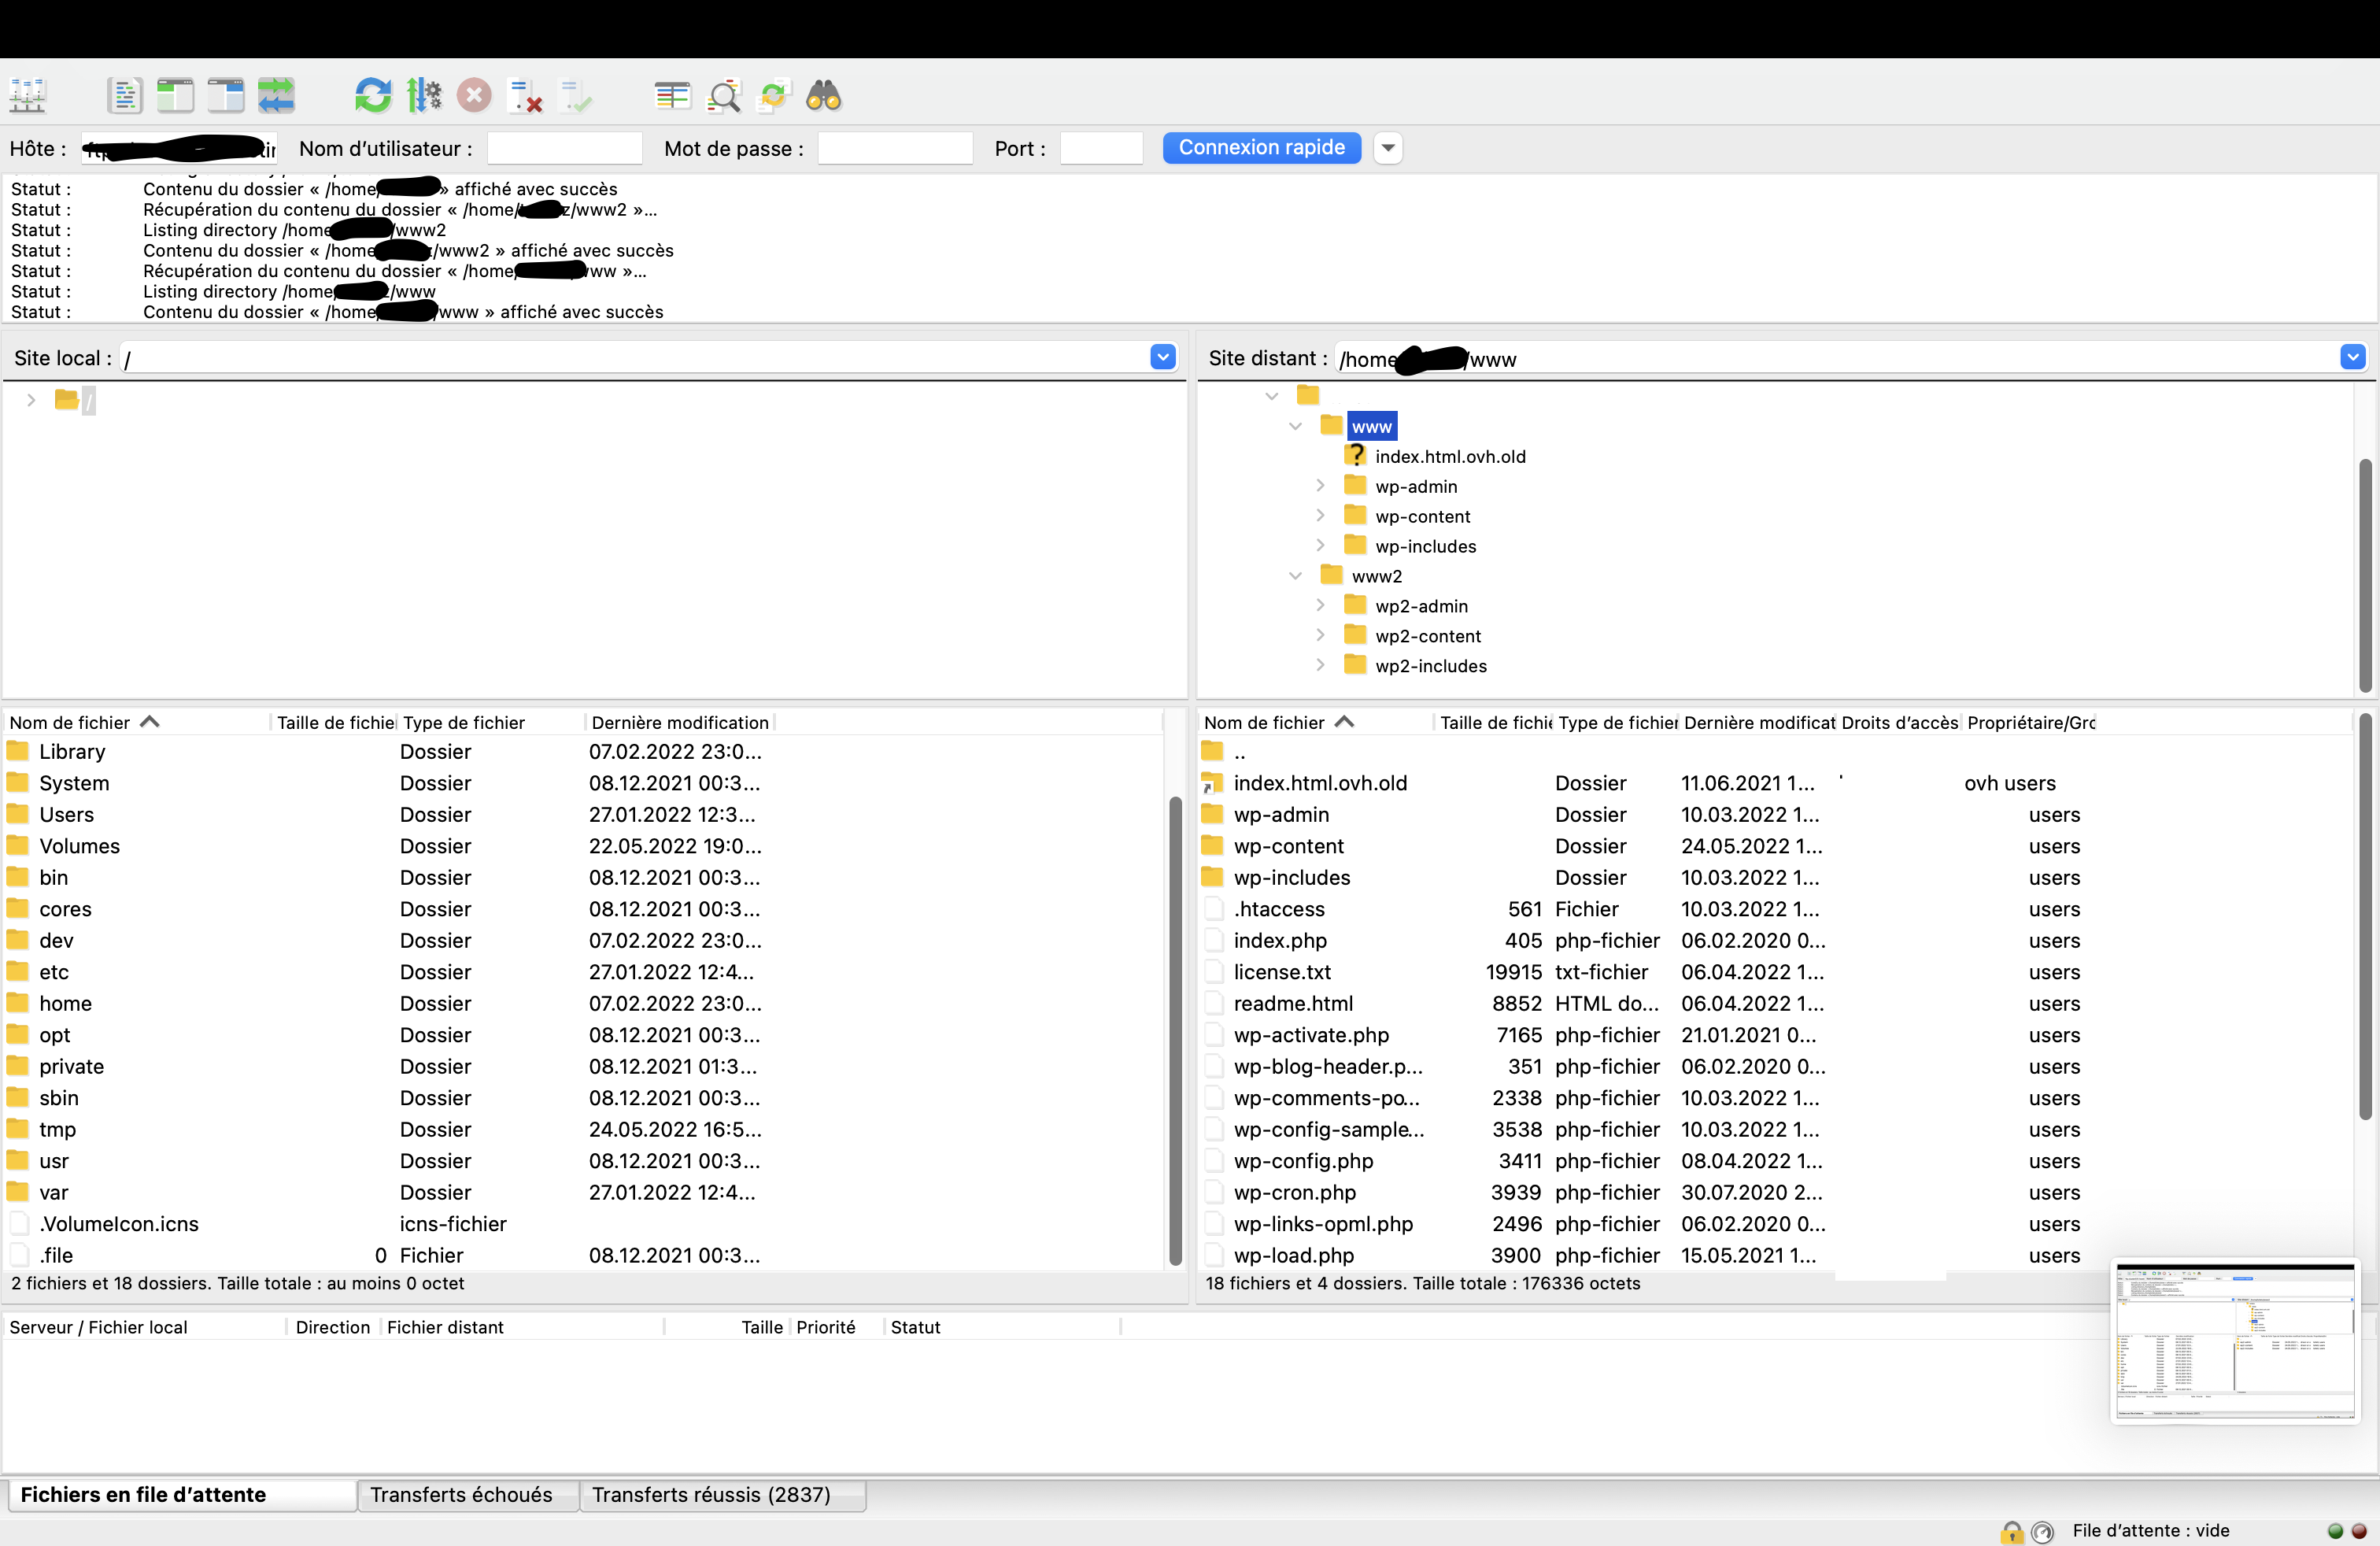Open directory listing filters
This screenshot has height=1546, width=2380.
tap(672, 96)
